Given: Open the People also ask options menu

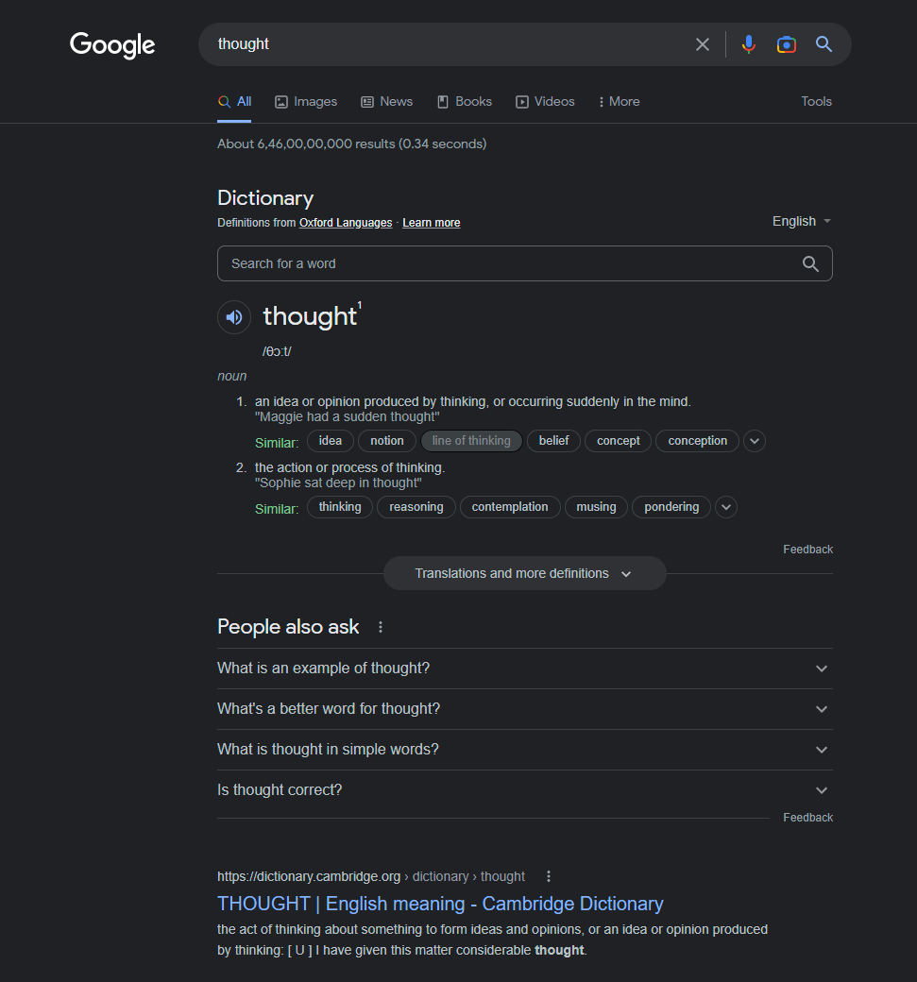Looking at the screenshot, I should tap(381, 627).
